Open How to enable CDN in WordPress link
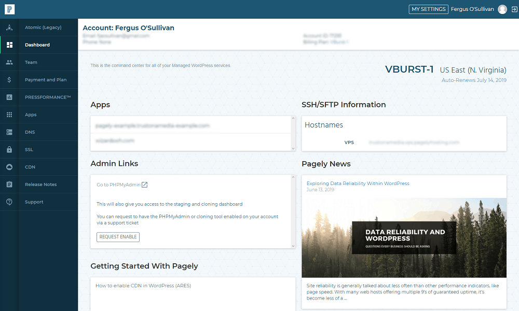The height and width of the screenshot is (311, 519). pyautogui.click(x=143, y=286)
